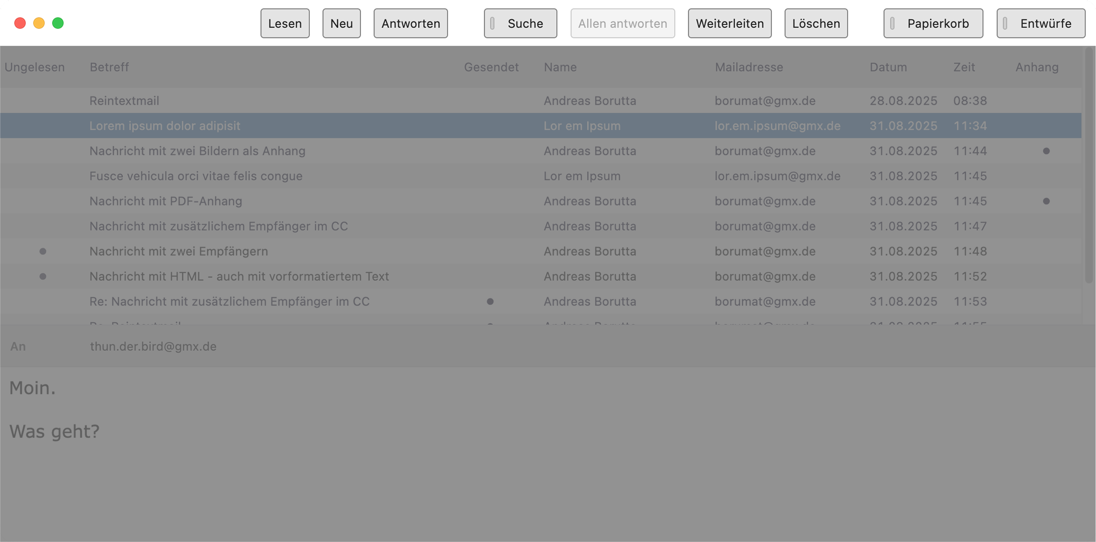The height and width of the screenshot is (542, 1096).
Task: Click attachment dot for zwei Bildern message
Action: [x=1046, y=151]
